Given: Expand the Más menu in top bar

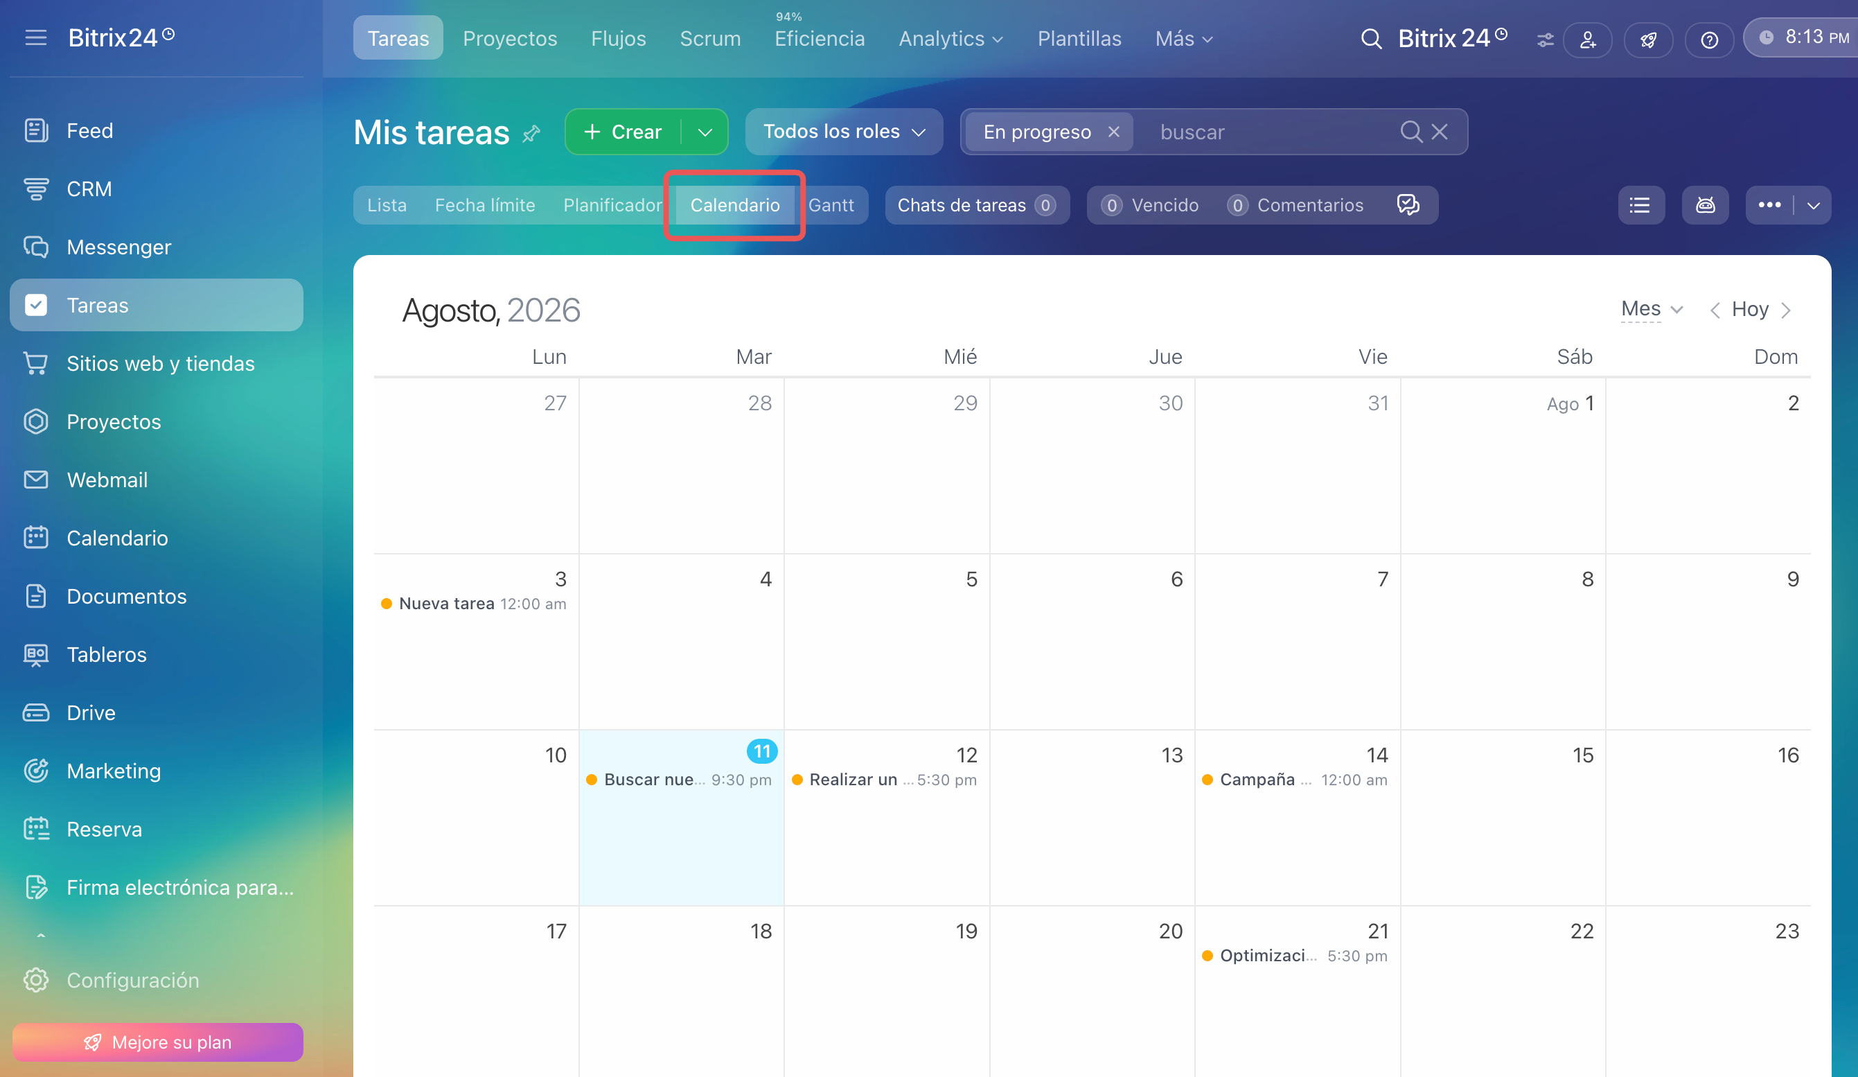Looking at the screenshot, I should [1183, 38].
